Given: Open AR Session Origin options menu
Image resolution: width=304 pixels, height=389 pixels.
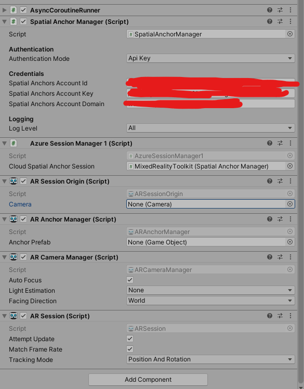Looking at the screenshot, I should tap(290, 181).
